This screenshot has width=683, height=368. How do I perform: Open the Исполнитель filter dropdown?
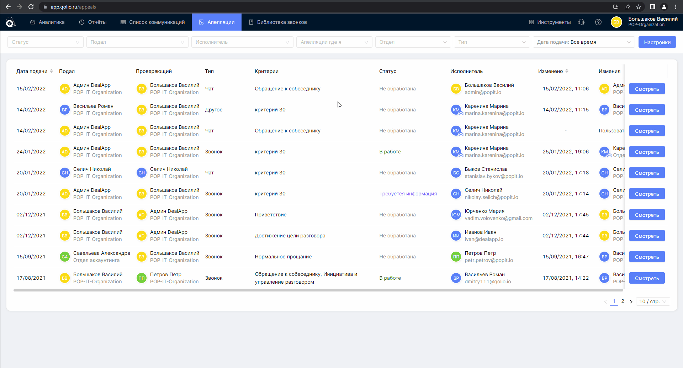tap(242, 42)
